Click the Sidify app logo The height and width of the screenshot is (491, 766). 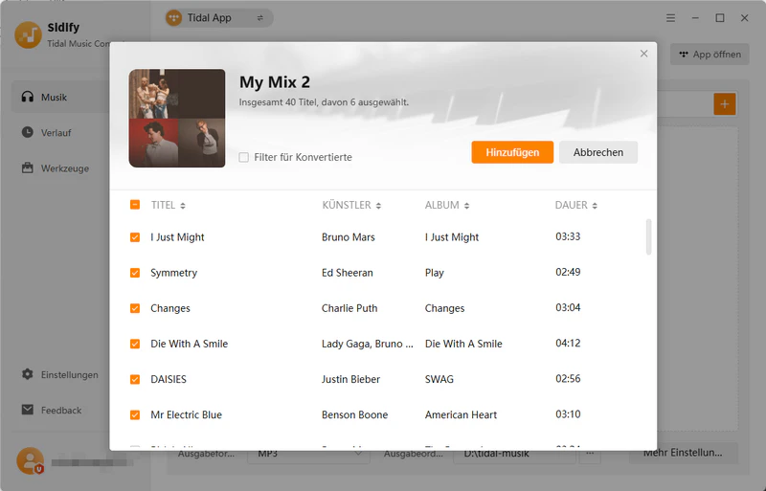pos(28,34)
